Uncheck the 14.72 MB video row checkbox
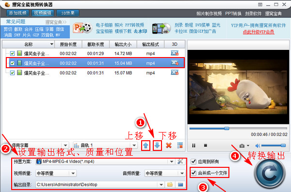Image resolution: width=291 pixels, height=192 pixels. (x=12, y=54)
